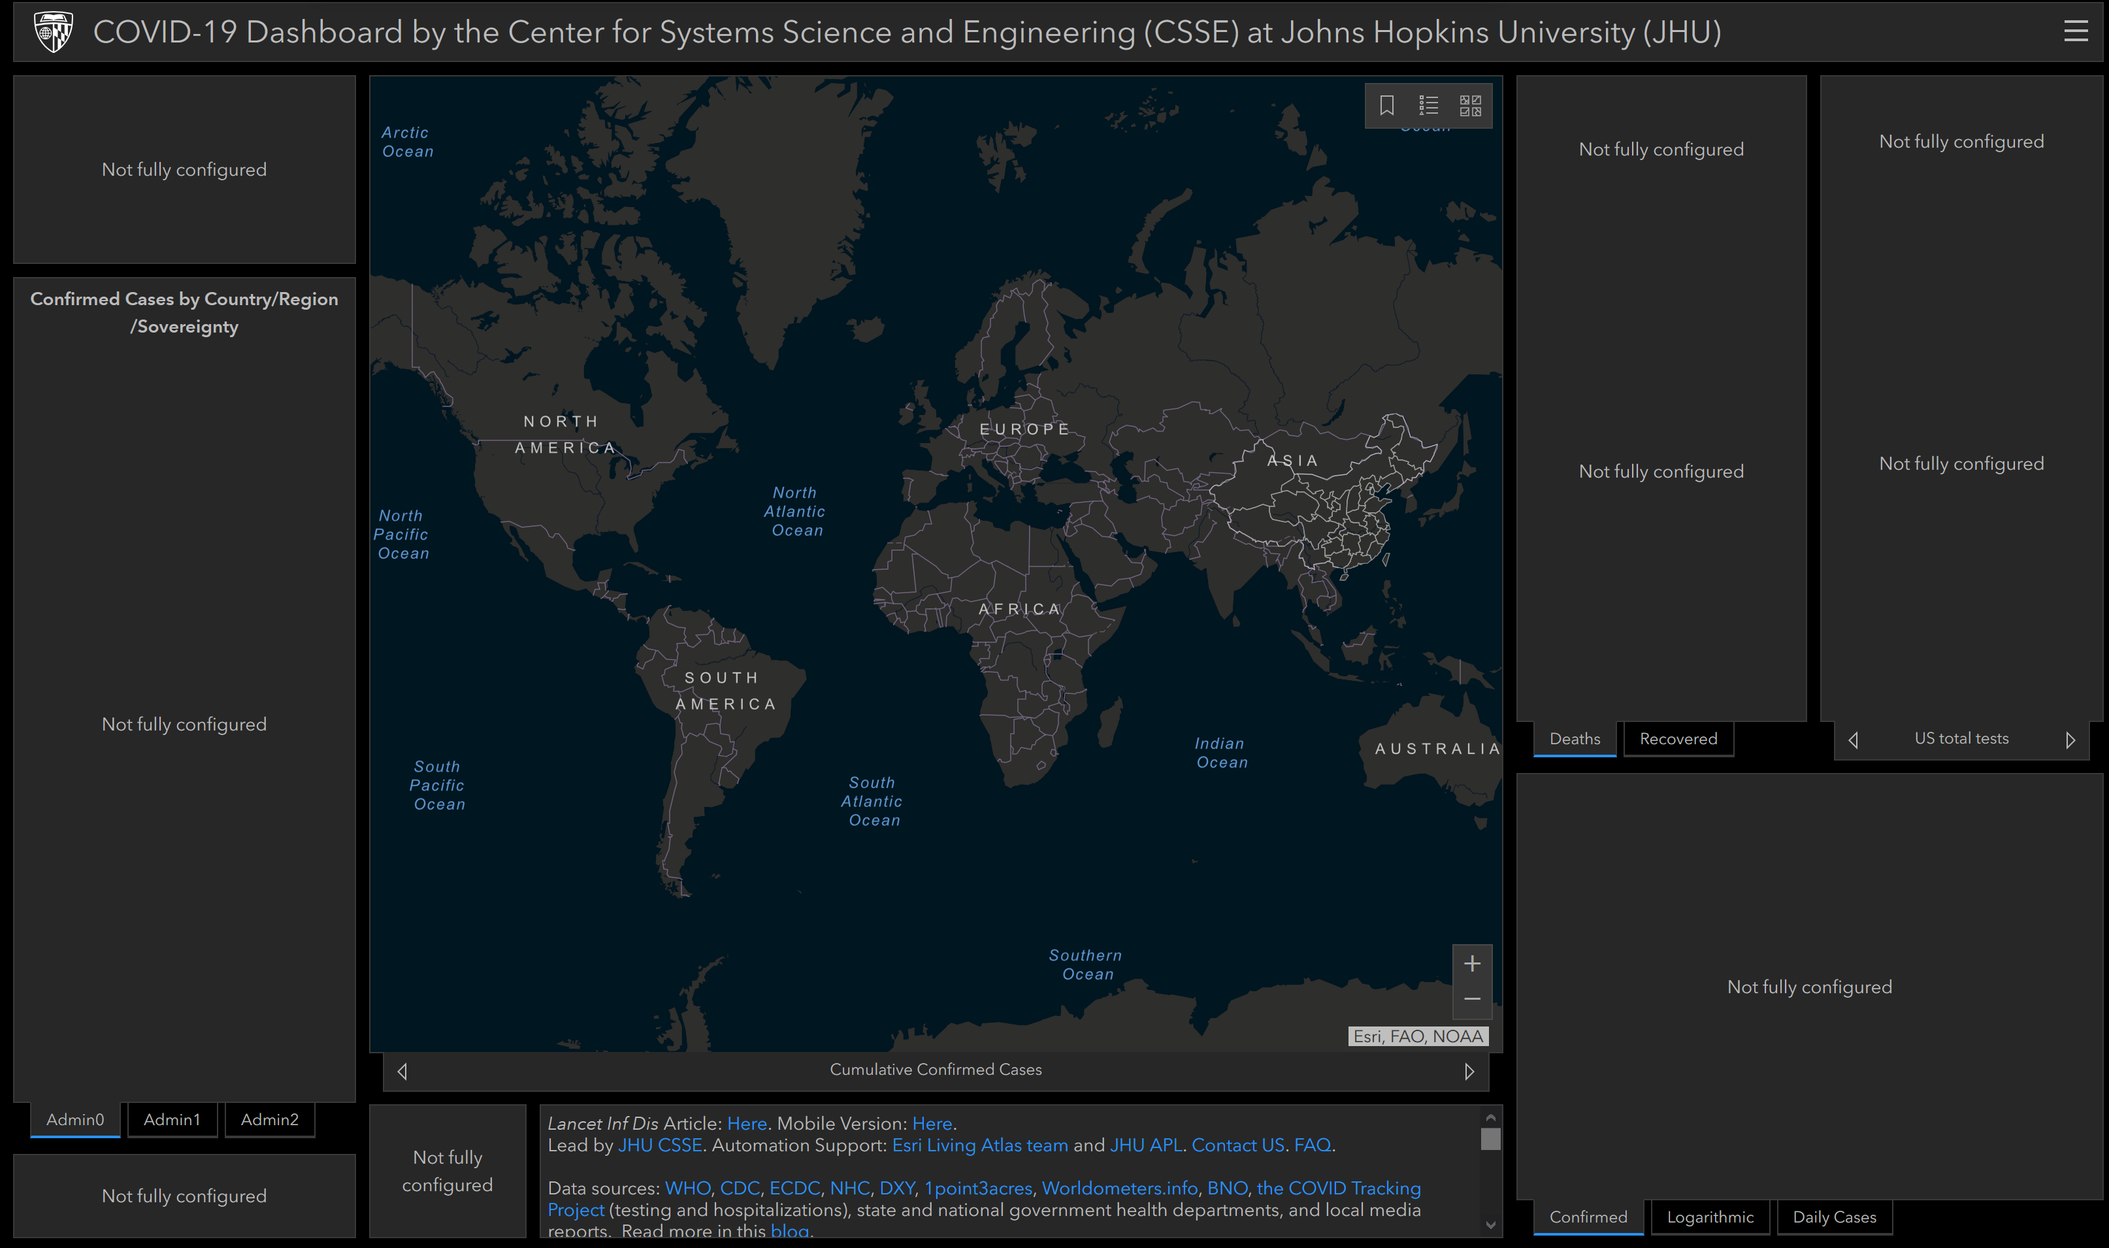2109x1248 pixels.
Task: Open the Lancet article Here link
Action: pos(747,1124)
